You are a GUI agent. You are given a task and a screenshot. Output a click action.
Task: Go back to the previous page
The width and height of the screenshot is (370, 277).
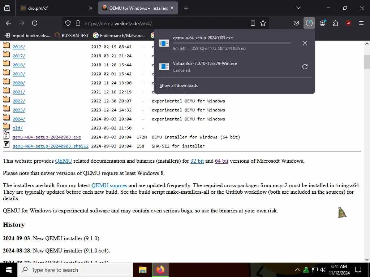pyautogui.click(x=9, y=23)
